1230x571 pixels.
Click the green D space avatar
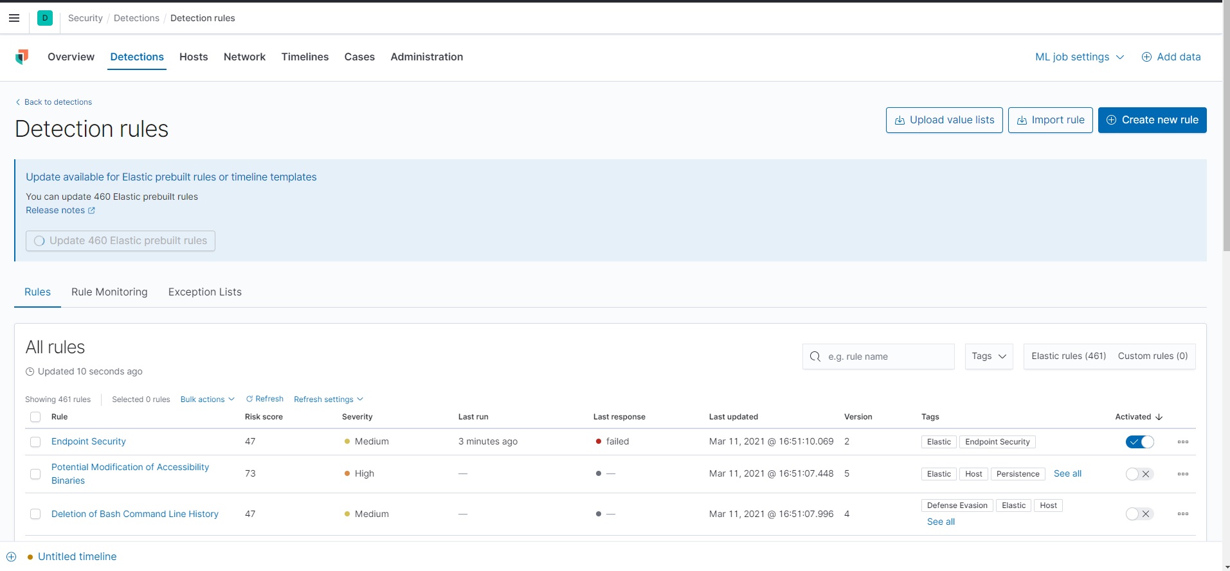pyautogui.click(x=45, y=18)
